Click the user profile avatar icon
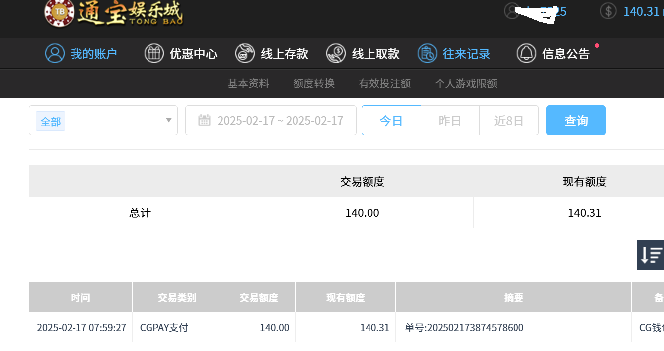 tap(512, 11)
